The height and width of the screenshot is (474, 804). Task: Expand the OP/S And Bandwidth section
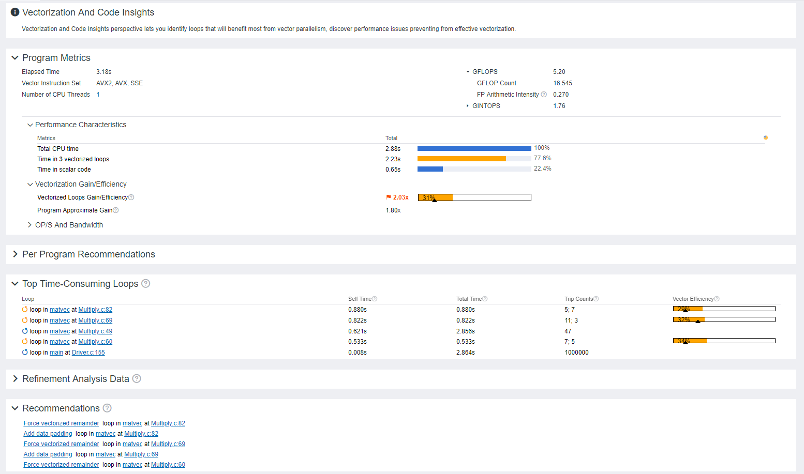point(29,225)
